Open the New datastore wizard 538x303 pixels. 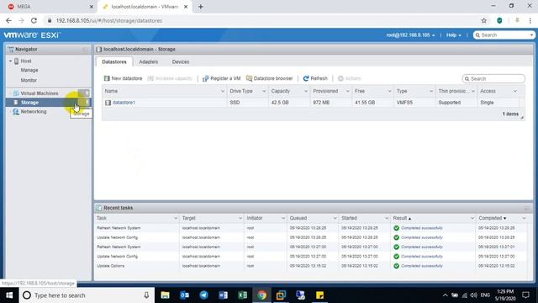(x=123, y=78)
